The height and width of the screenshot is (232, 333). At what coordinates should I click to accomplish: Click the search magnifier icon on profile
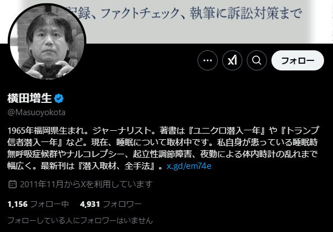coord(257,60)
